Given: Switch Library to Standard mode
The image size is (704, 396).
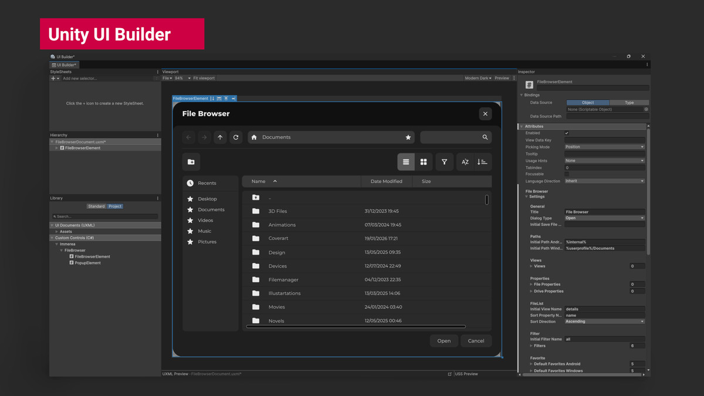Looking at the screenshot, I should pyautogui.click(x=96, y=207).
